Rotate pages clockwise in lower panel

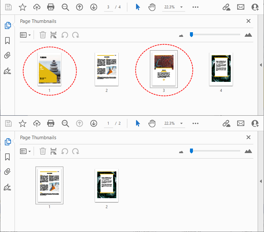pos(75,151)
